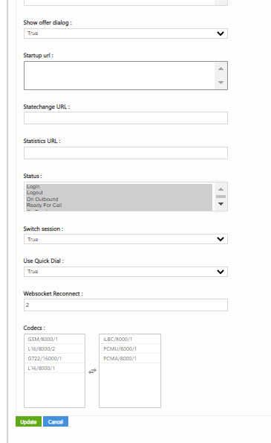Click the Status list scrollbar thumb
The width and height of the screenshot is (271, 443).
coord(221,197)
